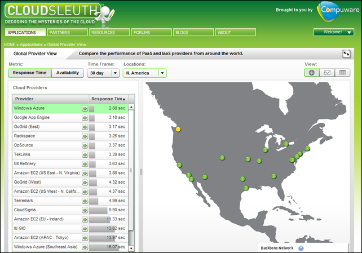362x253 pixels.
Task: Select Windows Azure provider name
Action: [29, 108]
